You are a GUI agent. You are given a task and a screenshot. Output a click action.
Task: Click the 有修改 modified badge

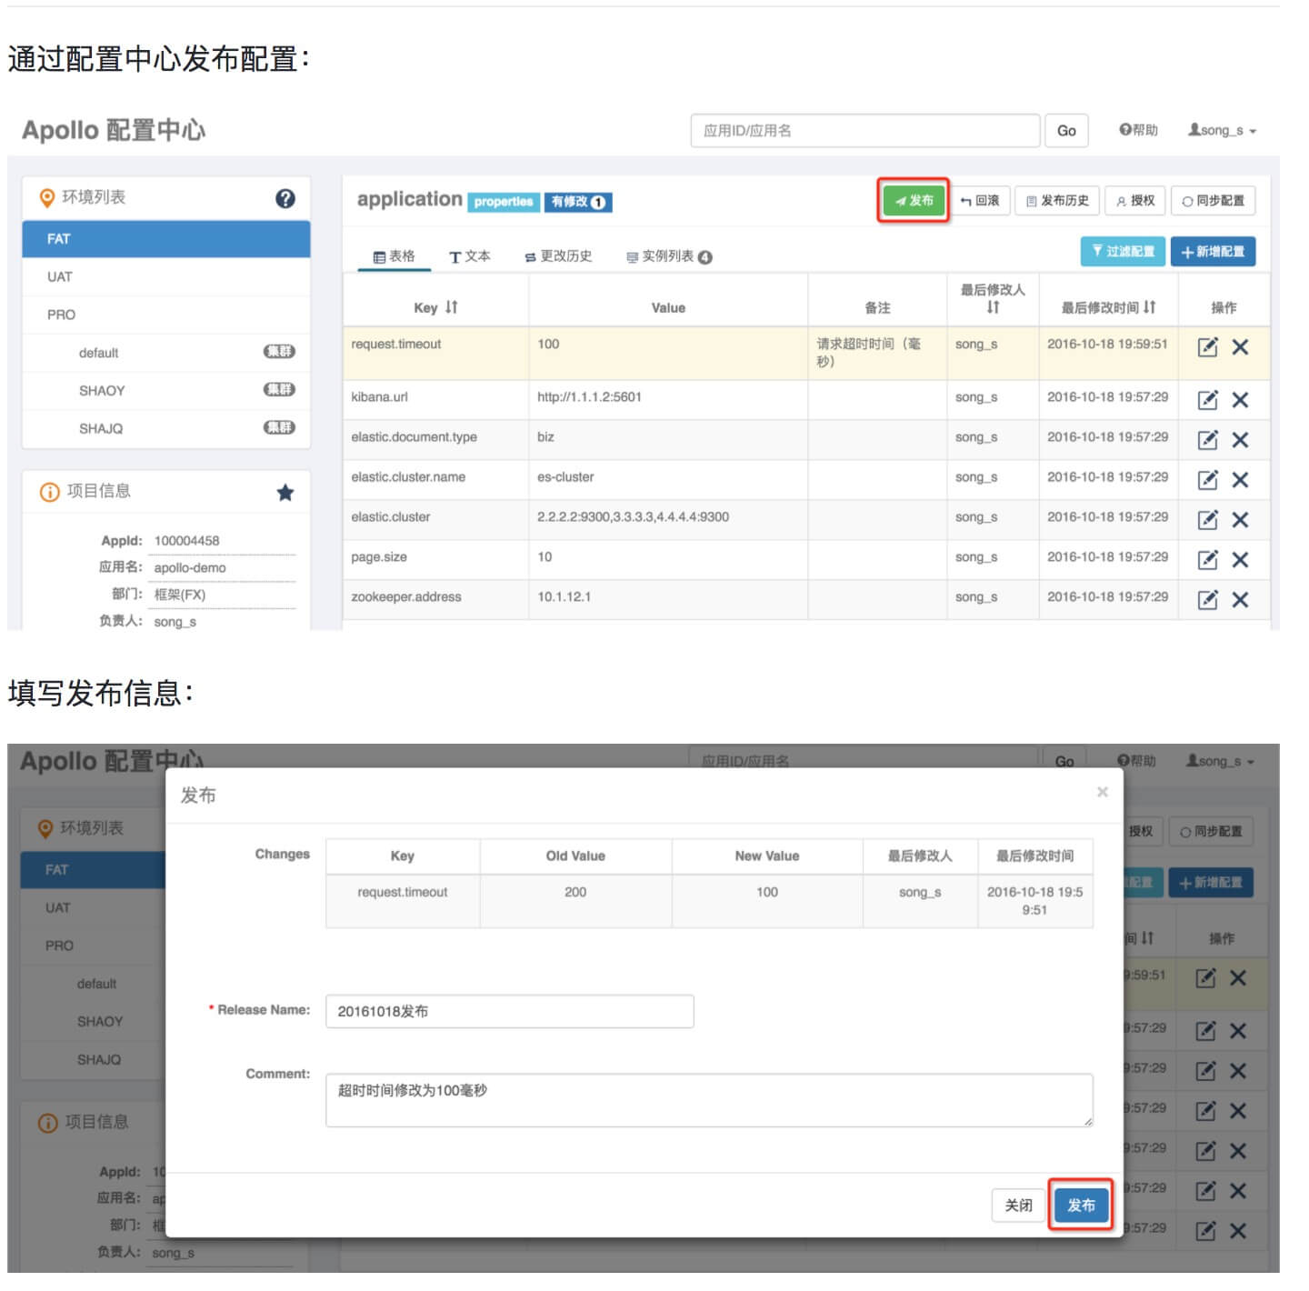click(x=578, y=201)
